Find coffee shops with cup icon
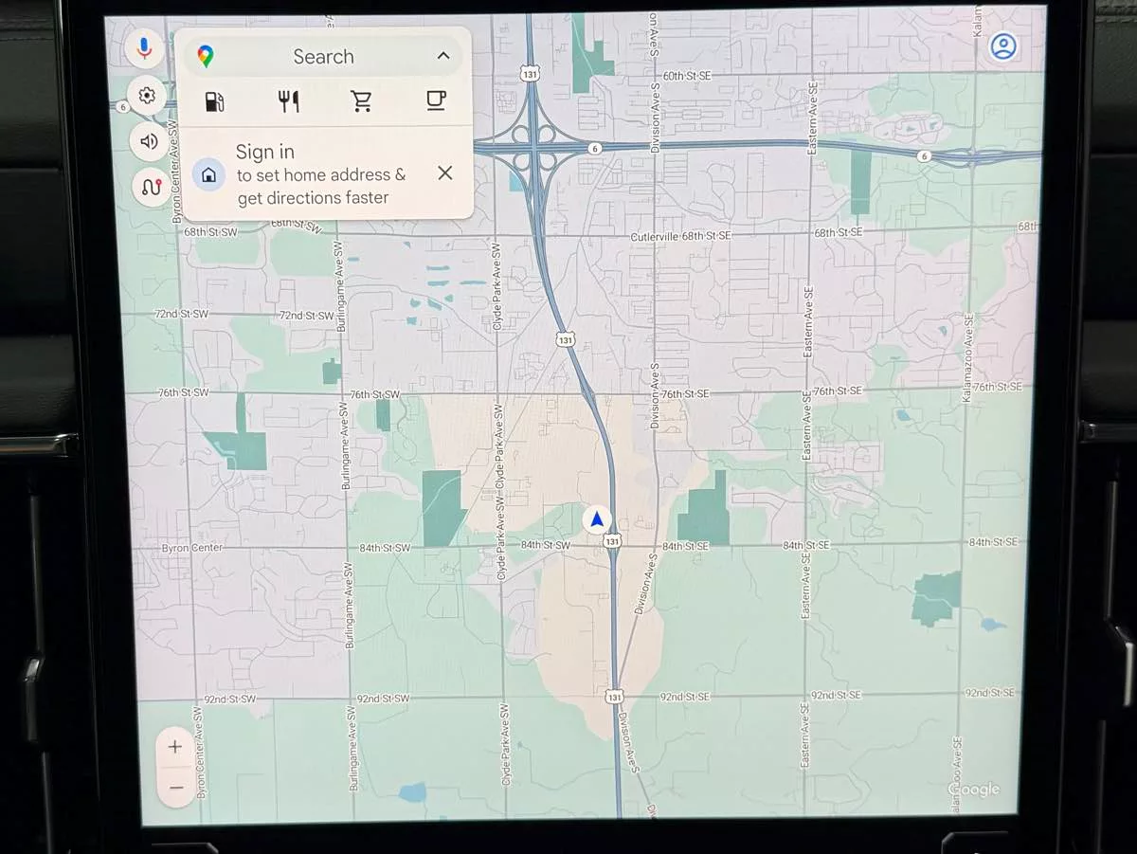 [435, 100]
